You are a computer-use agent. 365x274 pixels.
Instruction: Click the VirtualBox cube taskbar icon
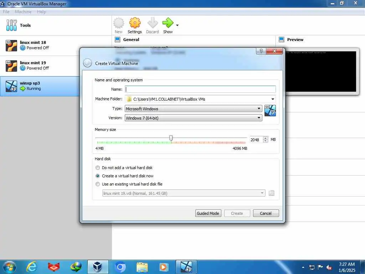pos(98,267)
